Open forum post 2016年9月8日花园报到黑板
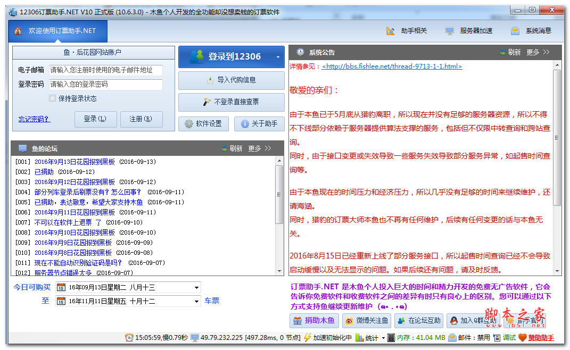The height and width of the screenshot is (350, 570). pyautogui.click(x=73, y=253)
